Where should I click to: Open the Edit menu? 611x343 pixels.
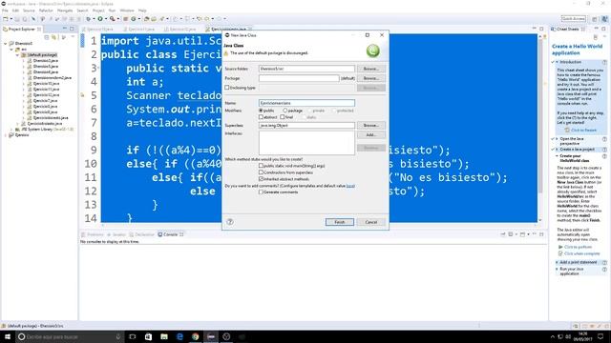tap(15, 10)
